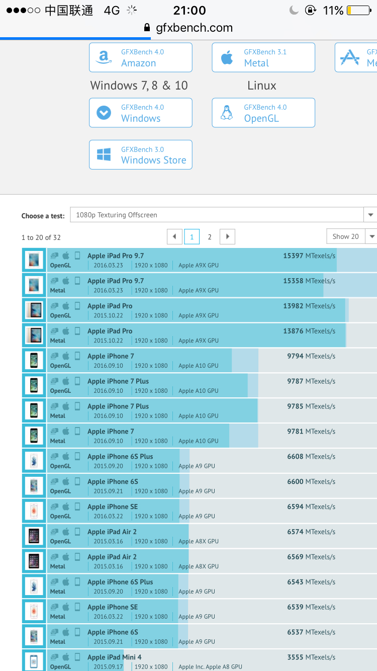Open iPad Air 2 OpenGL thumbnail

coord(34,536)
